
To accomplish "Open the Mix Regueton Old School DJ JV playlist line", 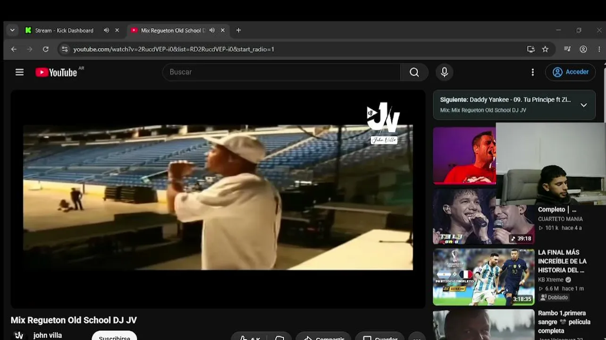I will tap(483, 110).
